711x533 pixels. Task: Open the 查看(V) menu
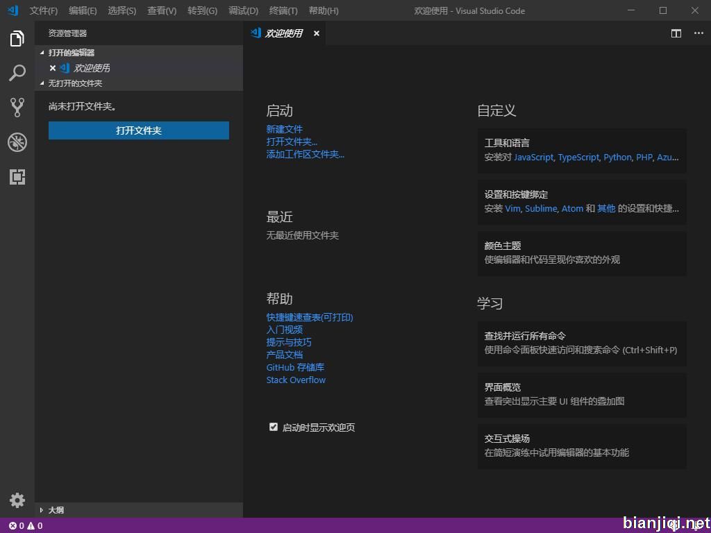(x=162, y=10)
